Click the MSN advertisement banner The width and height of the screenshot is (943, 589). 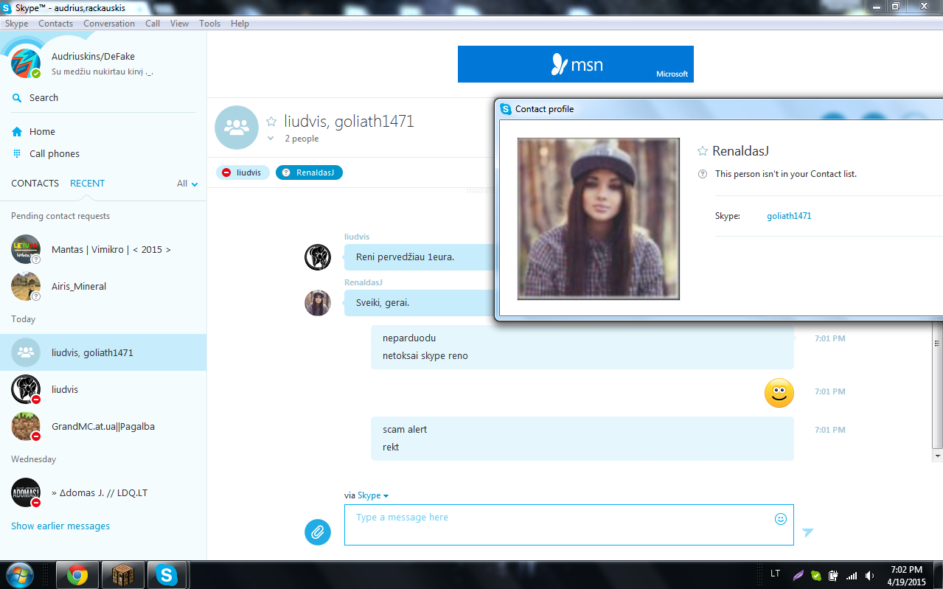576,64
